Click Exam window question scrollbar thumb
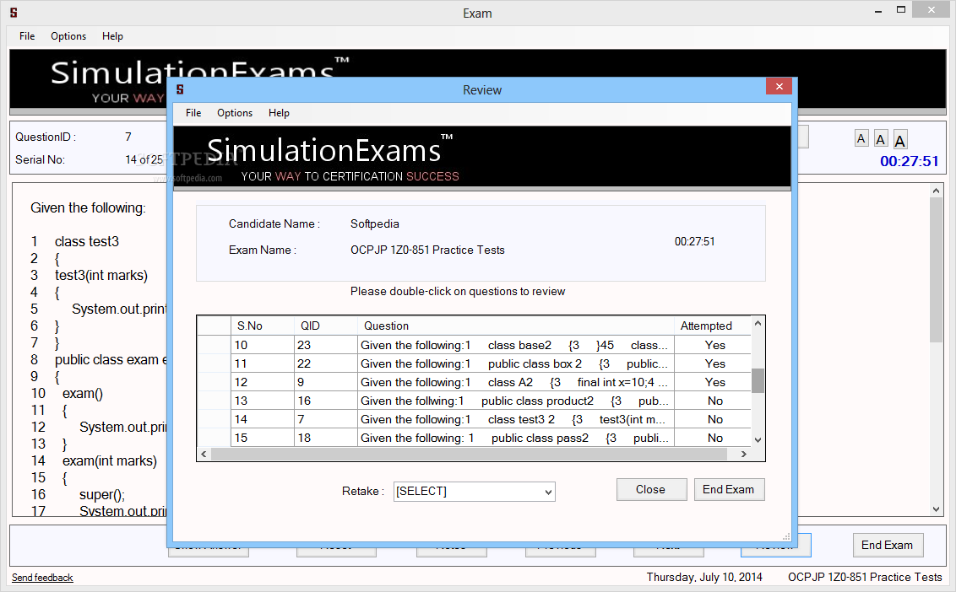This screenshot has height=592, width=956. pyautogui.click(x=936, y=270)
